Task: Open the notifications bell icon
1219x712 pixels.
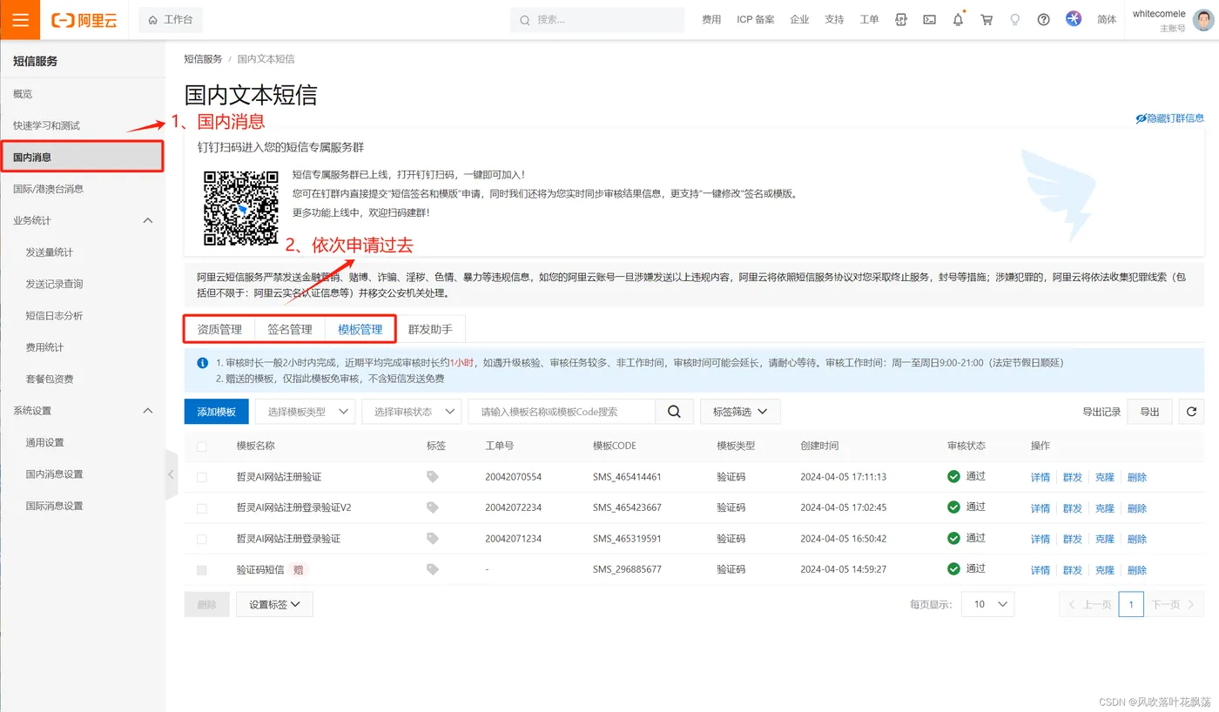Action: click(958, 19)
